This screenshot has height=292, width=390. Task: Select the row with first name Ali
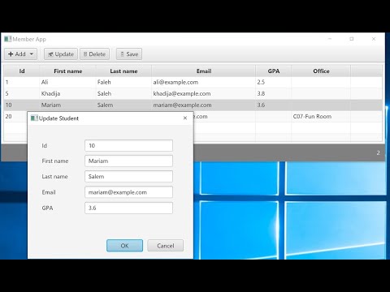click(x=193, y=82)
